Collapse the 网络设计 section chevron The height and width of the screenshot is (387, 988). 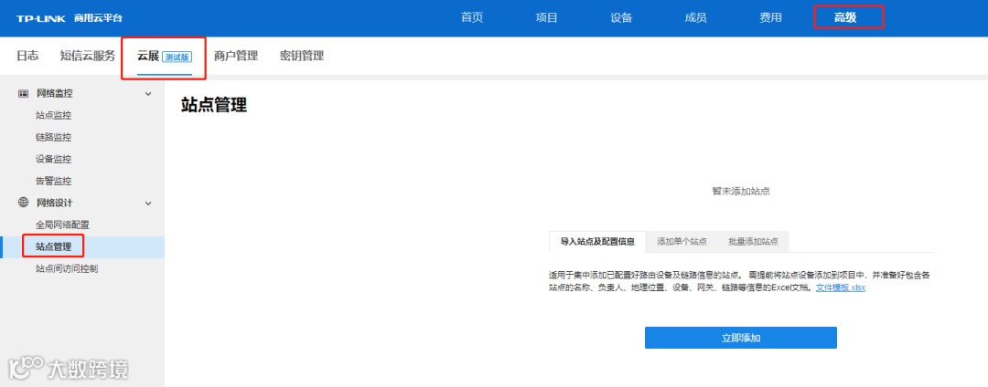click(x=148, y=204)
